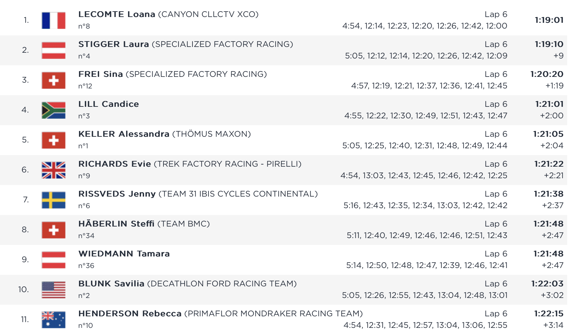Open LILL Candice rider entry
Viewport: 573px width, 334px height.
[x=108, y=104]
